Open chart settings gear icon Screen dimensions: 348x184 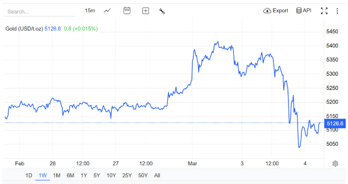tap(335, 163)
